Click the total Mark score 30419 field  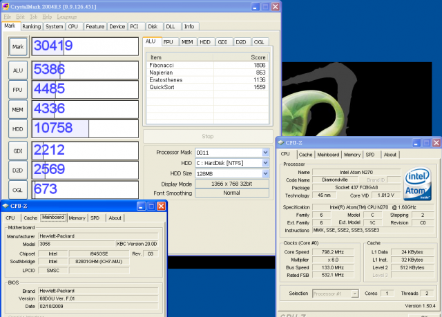(x=85, y=46)
